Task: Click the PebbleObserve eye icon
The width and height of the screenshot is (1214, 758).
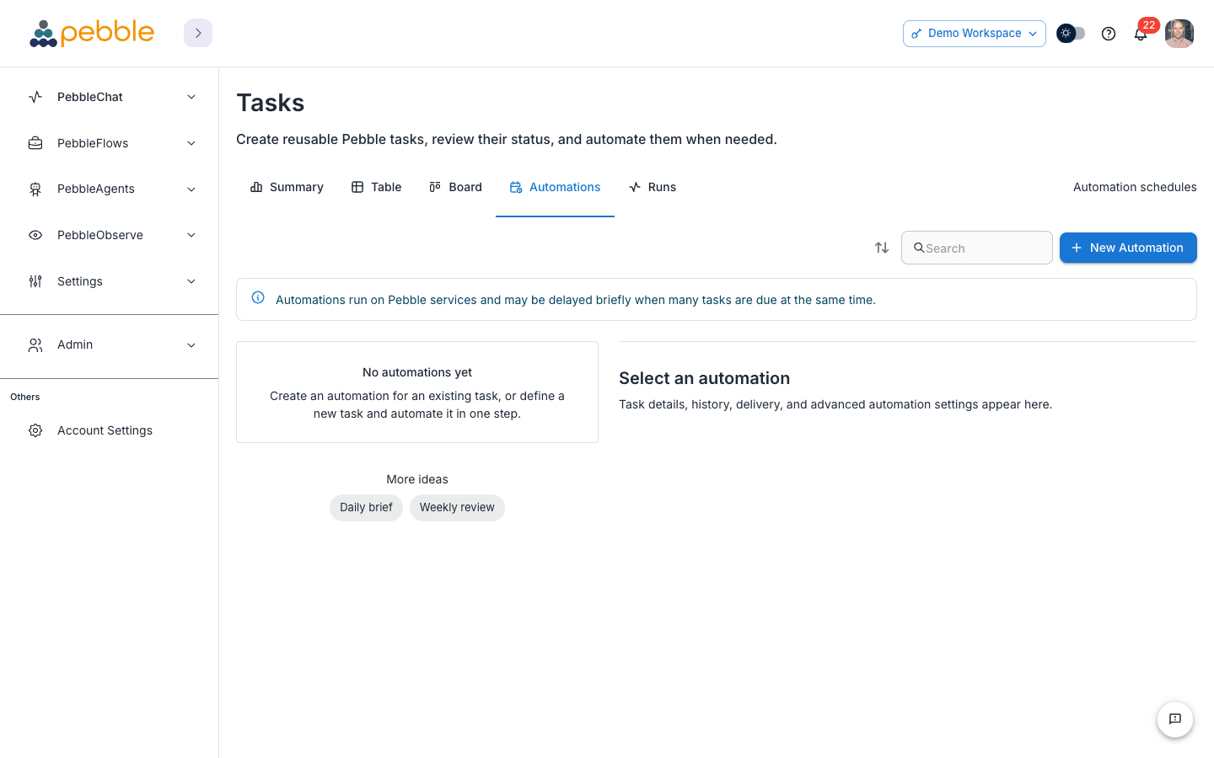Action: pos(35,235)
